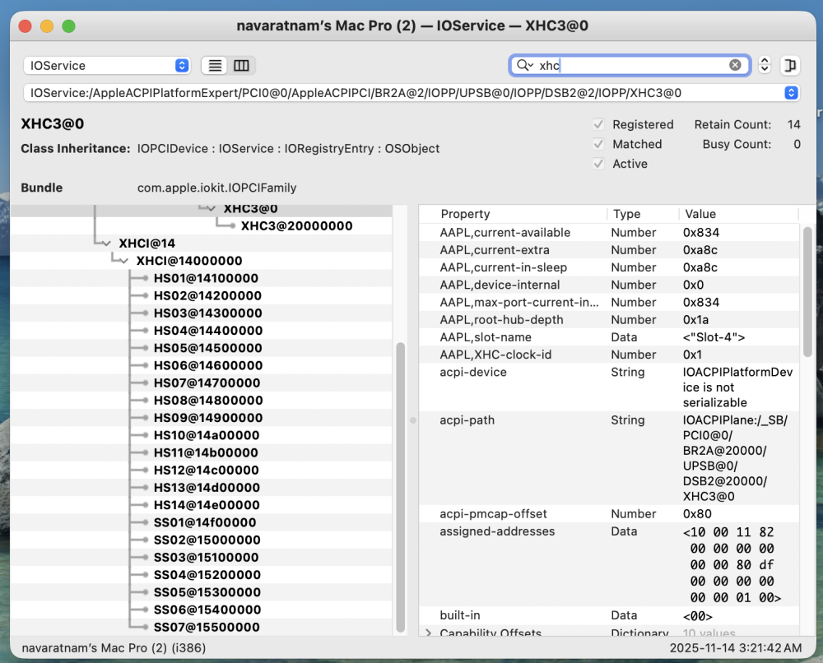Select HS07@14700000 in the tree

pyautogui.click(x=207, y=382)
